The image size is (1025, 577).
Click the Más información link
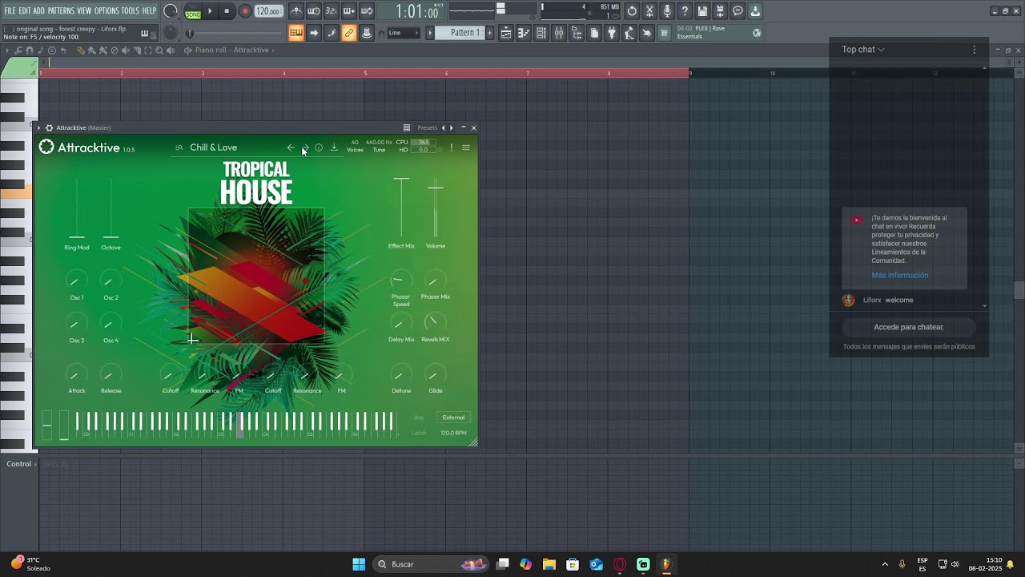click(900, 275)
